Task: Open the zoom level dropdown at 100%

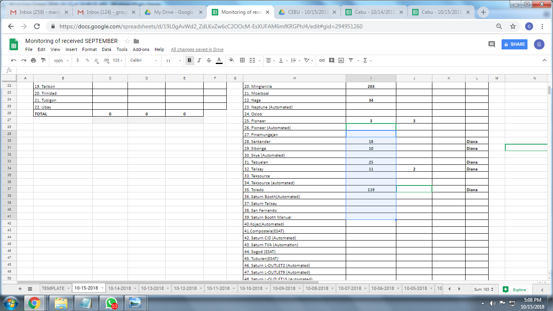Action: coord(61,61)
